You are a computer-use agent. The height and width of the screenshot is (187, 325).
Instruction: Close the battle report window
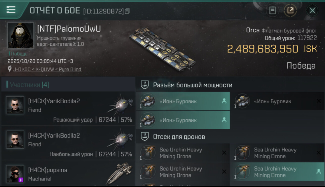click(x=312, y=10)
